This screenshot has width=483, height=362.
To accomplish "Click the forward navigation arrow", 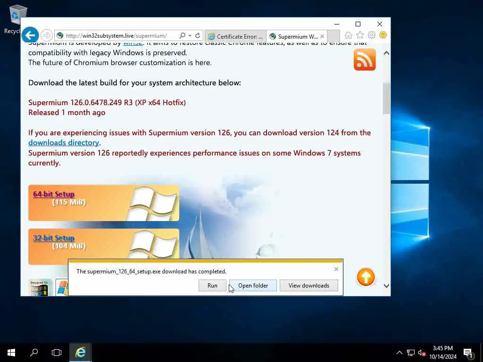I will click(x=47, y=36).
